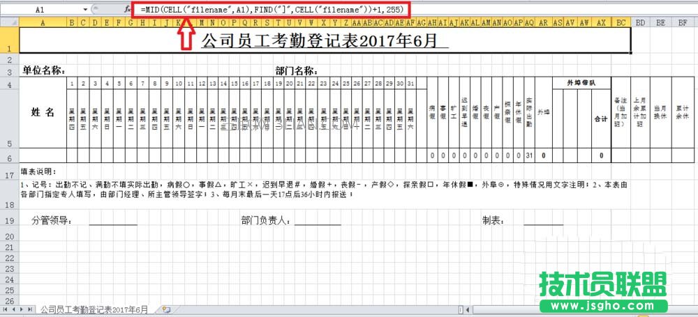
Task: Click the 填表说明 cell
Action: click(x=37, y=172)
